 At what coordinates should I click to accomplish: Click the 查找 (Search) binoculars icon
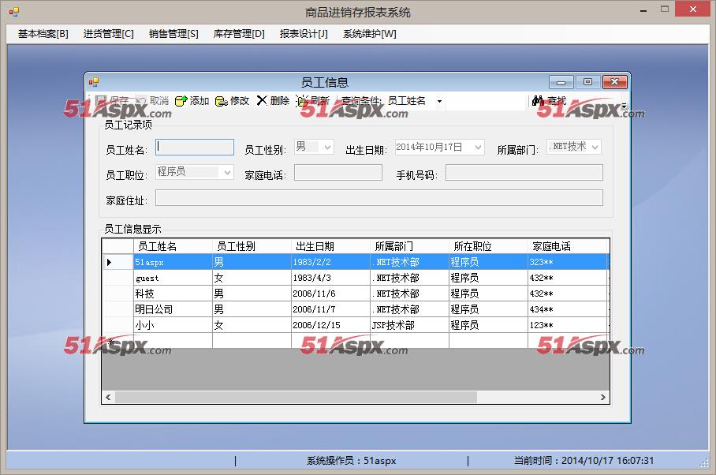click(x=539, y=101)
